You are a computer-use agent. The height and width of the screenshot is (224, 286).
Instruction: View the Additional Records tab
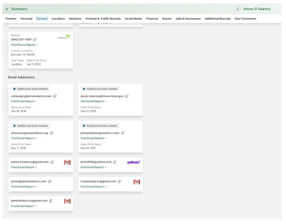(218, 18)
